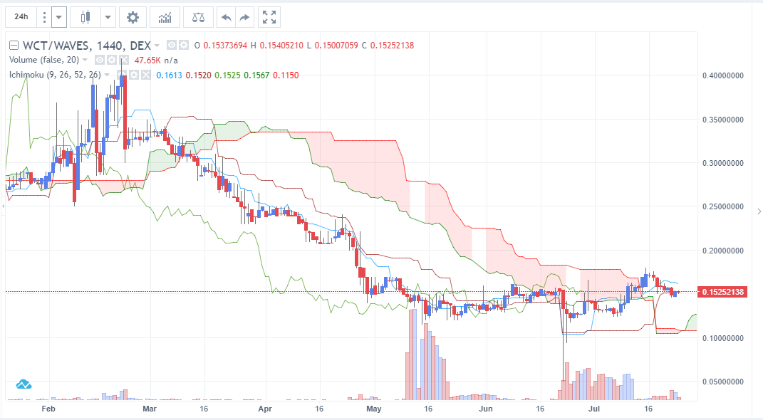Remove the Volume indicator
The height and width of the screenshot is (420, 763).
[124, 60]
